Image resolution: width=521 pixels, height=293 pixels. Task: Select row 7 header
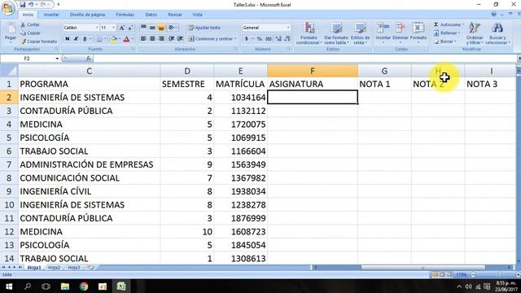click(x=9, y=164)
